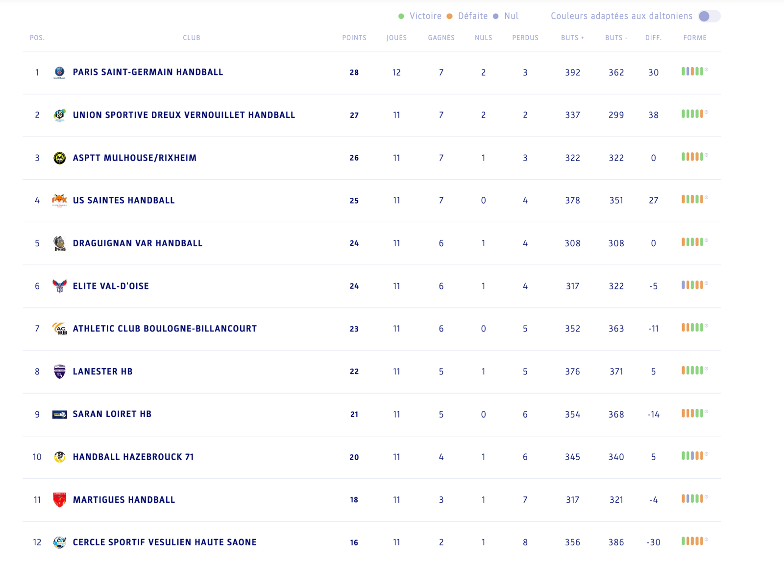784x562 pixels.
Task: Click the PERDUS column header
Action: click(525, 38)
